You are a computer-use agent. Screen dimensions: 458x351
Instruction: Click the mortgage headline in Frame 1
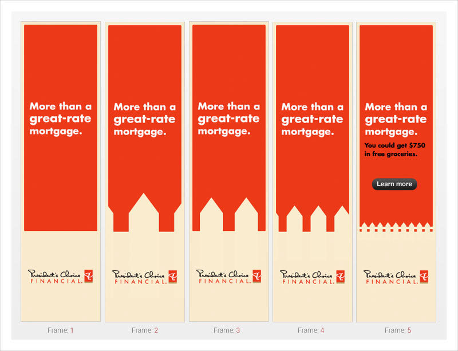pos(61,119)
